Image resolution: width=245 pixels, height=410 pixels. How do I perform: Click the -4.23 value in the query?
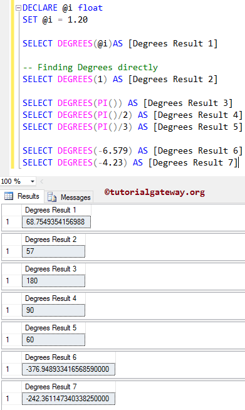click(110, 162)
